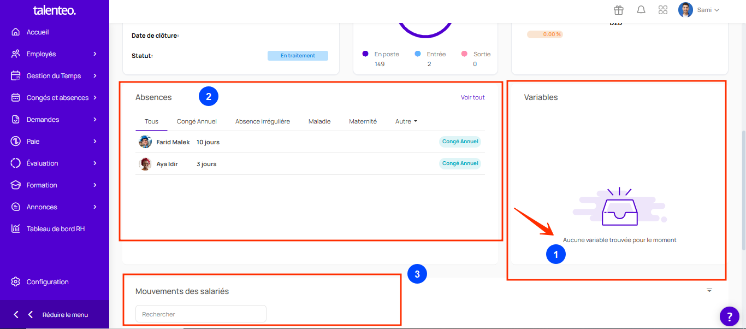This screenshot has height=329, width=746.
Task: Open Sami user profile menu
Action: (699, 10)
